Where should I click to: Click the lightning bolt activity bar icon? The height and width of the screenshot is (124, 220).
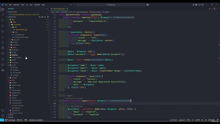coord(3,64)
